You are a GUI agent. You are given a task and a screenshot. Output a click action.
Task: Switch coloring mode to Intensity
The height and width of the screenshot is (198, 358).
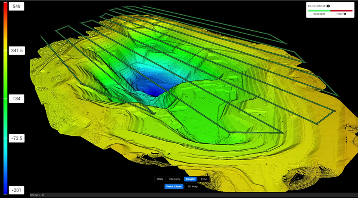click(x=174, y=179)
